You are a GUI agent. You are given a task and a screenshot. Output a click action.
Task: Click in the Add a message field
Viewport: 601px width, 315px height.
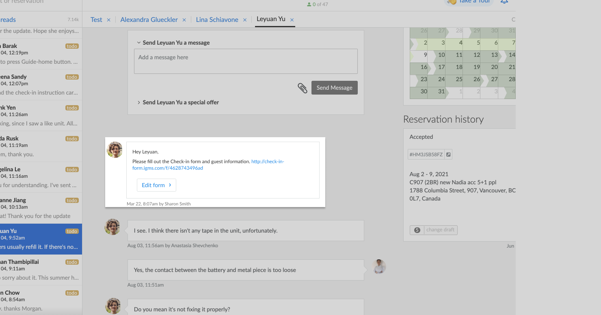[x=246, y=61]
